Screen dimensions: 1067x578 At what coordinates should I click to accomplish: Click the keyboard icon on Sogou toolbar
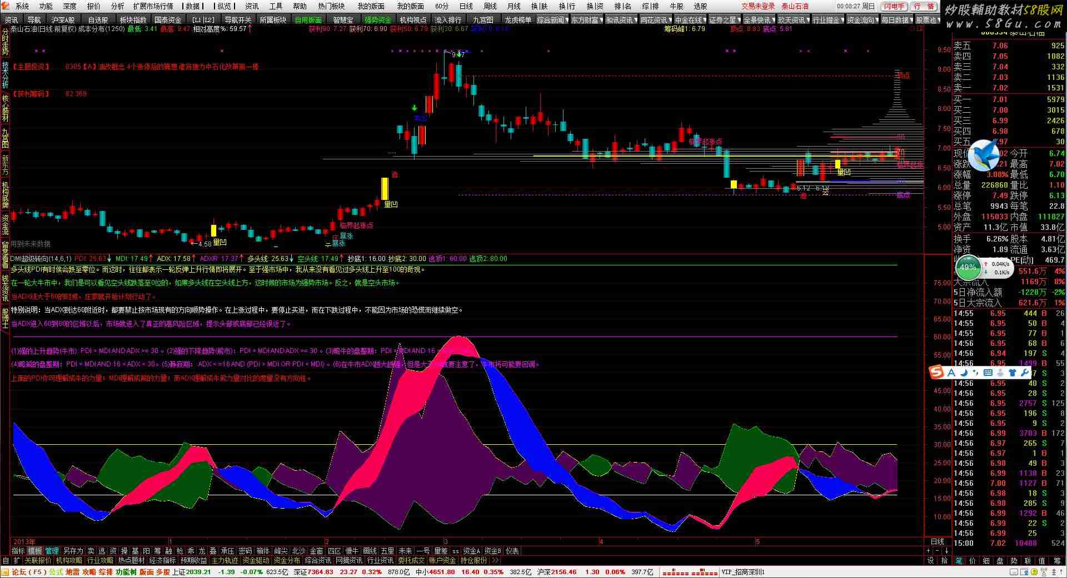pos(988,373)
